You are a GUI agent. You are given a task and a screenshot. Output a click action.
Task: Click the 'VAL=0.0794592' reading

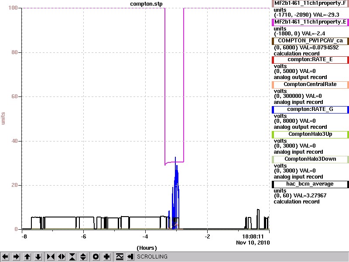tap(319, 48)
